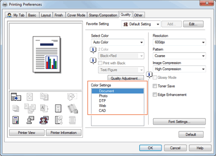Click the printer icon in the title bar
The width and height of the screenshot is (216, 156).
[x=5, y=5]
